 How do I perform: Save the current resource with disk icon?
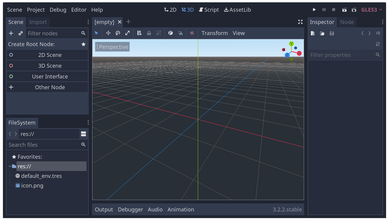click(x=332, y=33)
